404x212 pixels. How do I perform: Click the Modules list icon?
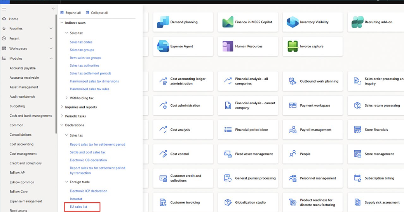4,59
